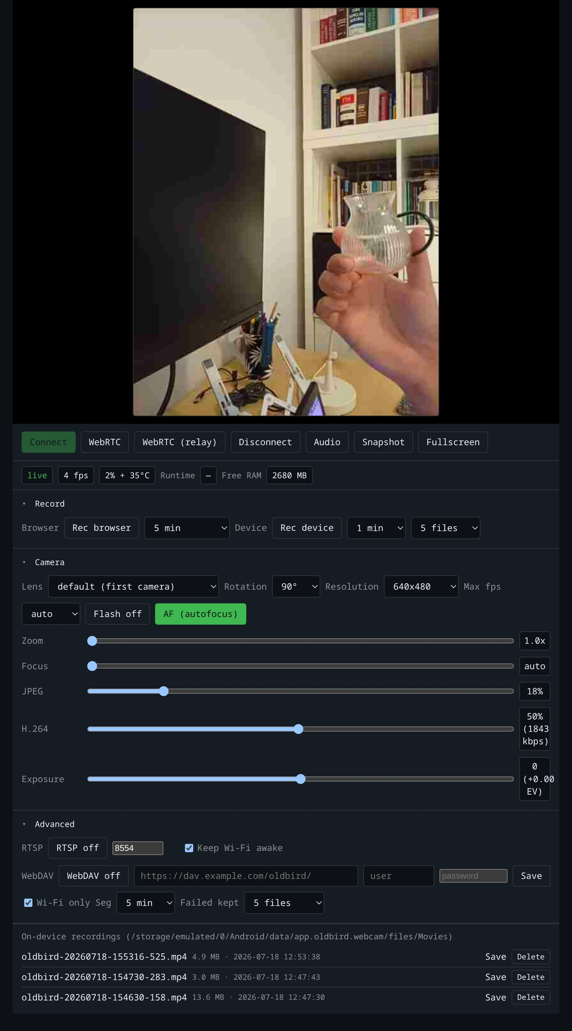Adjust the Focus slider

pyautogui.click(x=300, y=666)
